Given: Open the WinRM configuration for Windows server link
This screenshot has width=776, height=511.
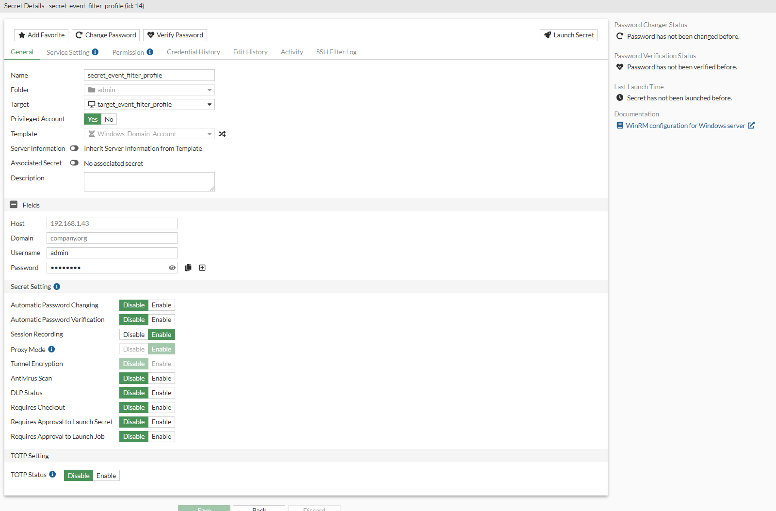Looking at the screenshot, I should pyautogui.click(x=685, y=126).
